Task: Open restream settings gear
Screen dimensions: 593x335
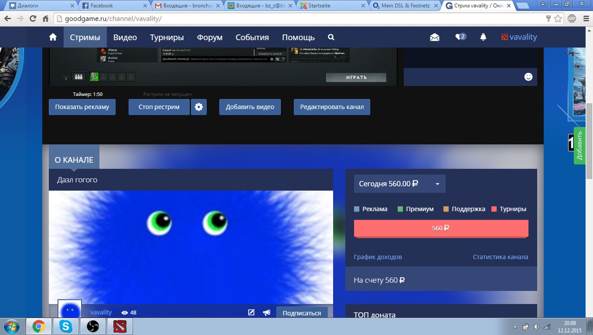Action: pos(199,107)
